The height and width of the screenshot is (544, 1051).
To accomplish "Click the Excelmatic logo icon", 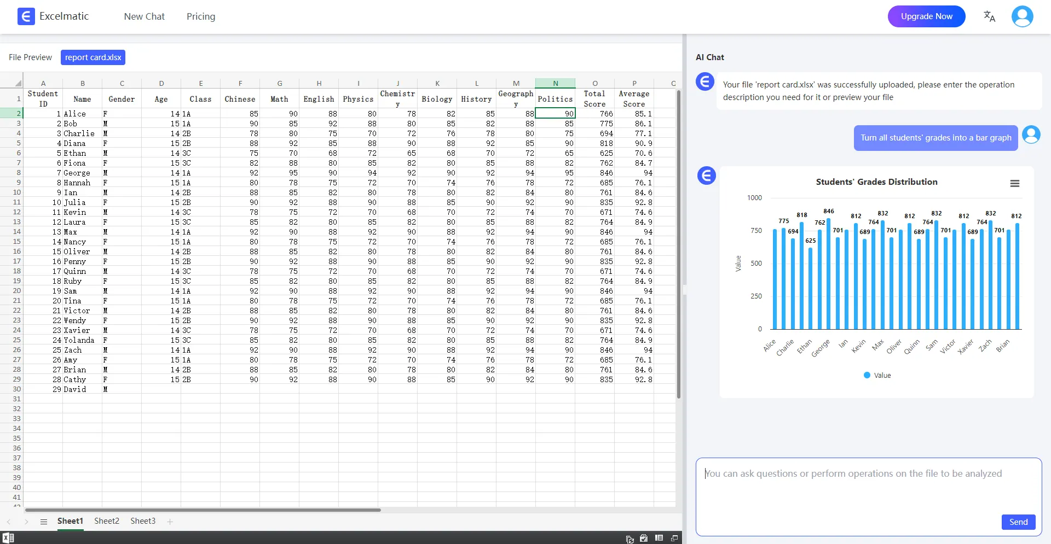I will click(x=26, y=16).
